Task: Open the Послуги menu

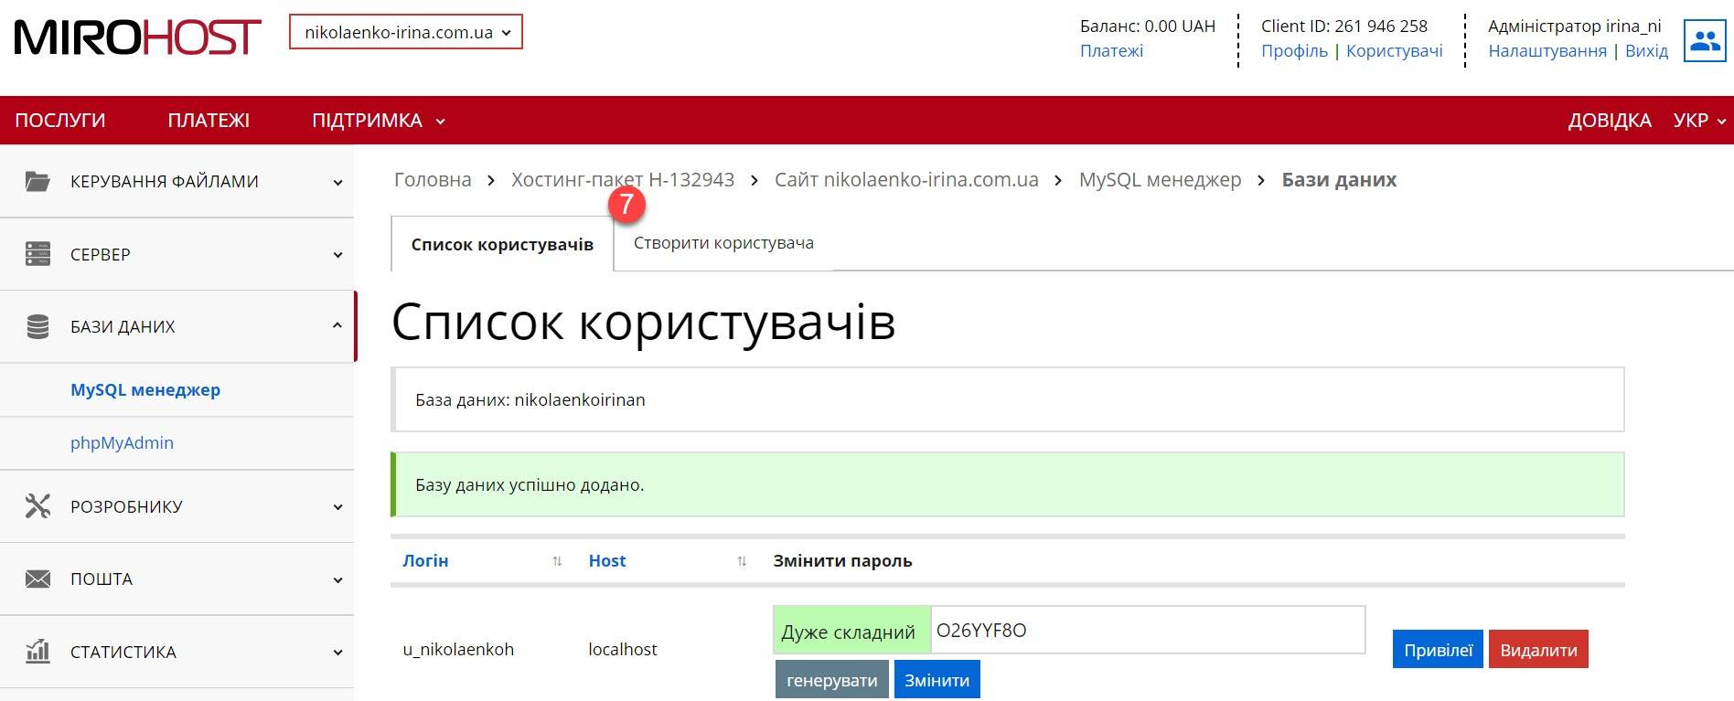Action: coord(60,121)
